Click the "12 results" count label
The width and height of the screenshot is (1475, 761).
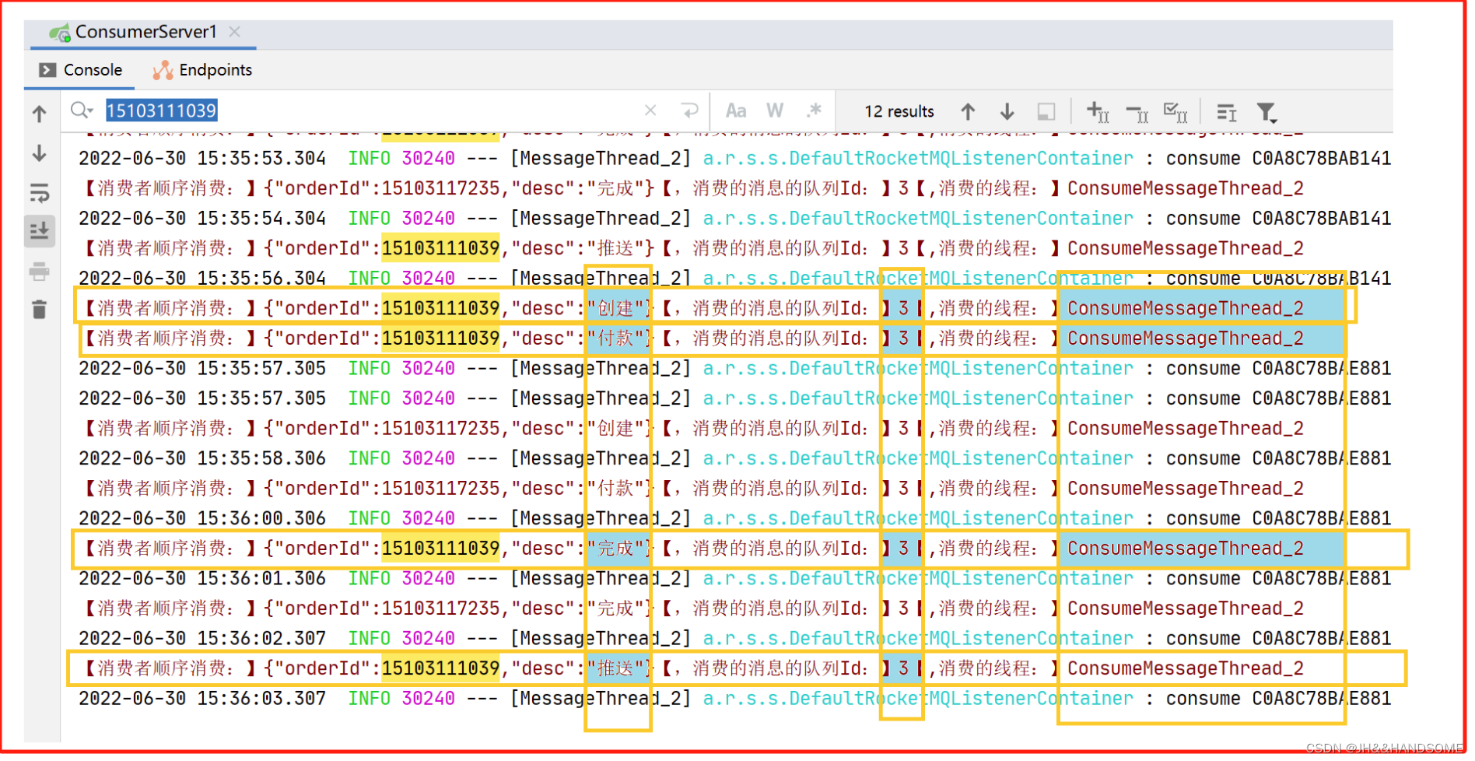click(x=899, y=111)
